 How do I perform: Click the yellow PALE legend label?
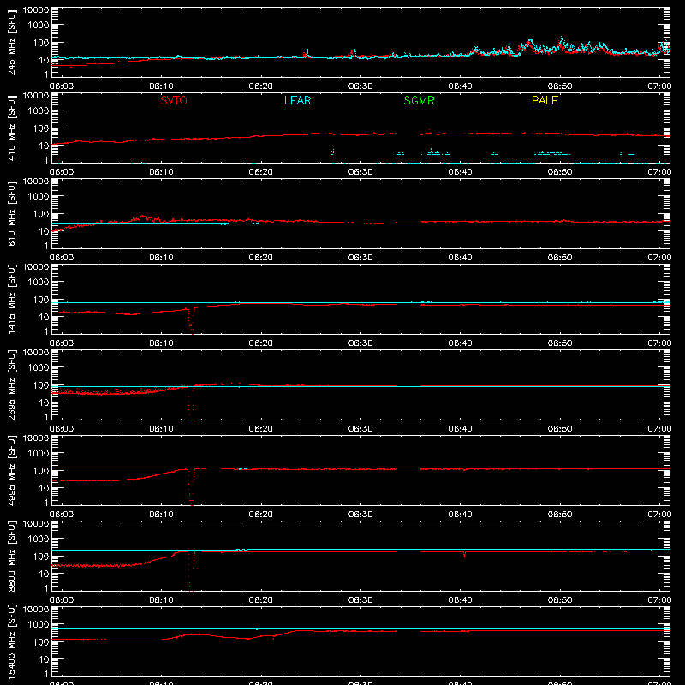(545, 100)
